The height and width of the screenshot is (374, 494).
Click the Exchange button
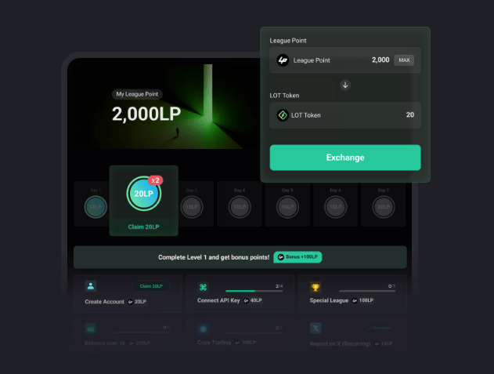(x=345, y=158)
